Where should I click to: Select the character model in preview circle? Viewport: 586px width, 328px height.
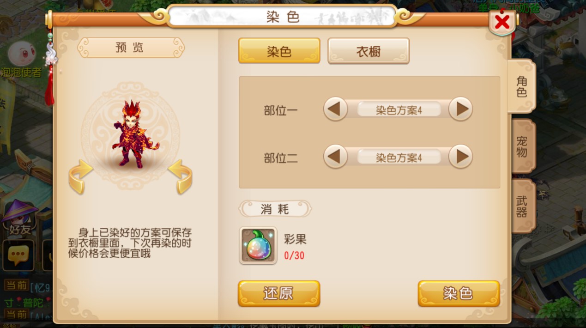click(x=133, y=134)
